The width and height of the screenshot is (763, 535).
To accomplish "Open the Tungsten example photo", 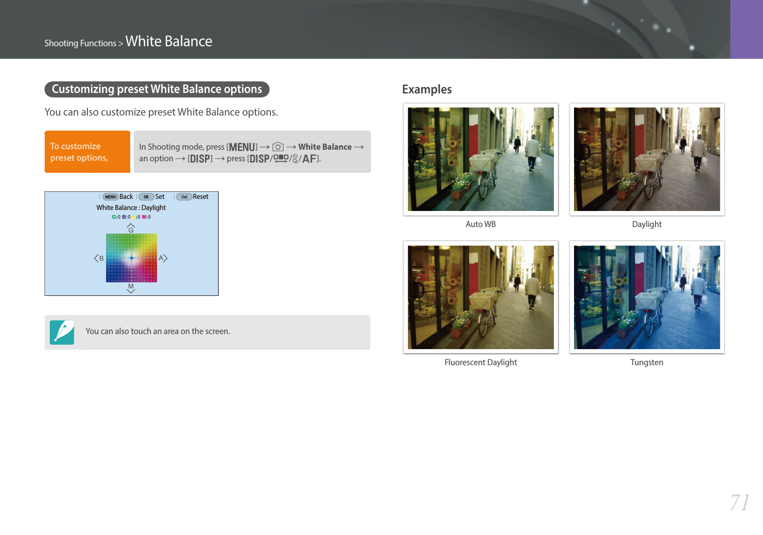I will (x=647, y=297).
